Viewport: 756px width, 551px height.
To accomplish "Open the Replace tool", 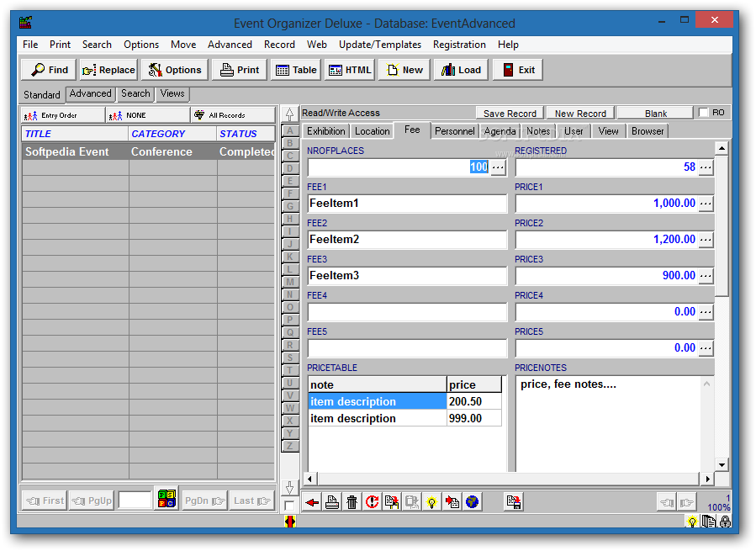I will (108, 70).
